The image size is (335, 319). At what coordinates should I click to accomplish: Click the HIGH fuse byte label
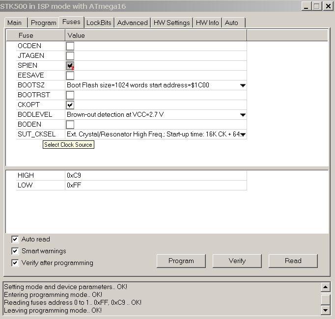(x=26, y=176)
